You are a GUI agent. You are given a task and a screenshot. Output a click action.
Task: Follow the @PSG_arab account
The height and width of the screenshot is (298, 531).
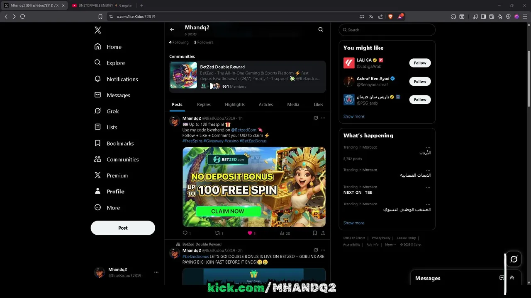click(420, 100)
